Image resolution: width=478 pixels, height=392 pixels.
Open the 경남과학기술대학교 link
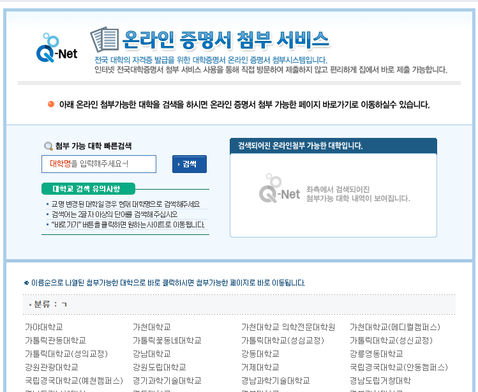[x=275, y=381]
